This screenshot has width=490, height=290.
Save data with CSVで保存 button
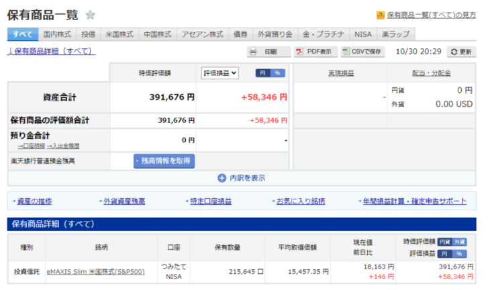click(362, 52)
